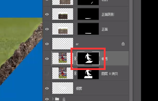Image resolution: width=158 pixels, height=101 pixels.
Task: Hide the 正面阴影 layer
Action: tap(47, 14)
